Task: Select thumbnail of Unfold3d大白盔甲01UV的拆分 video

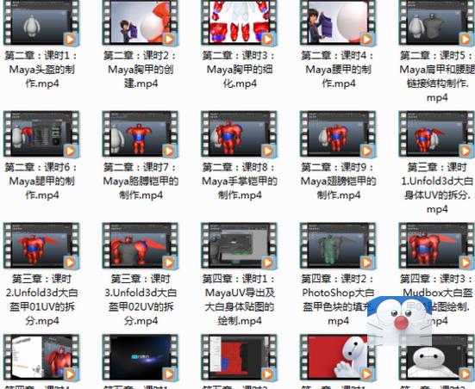Action: click(x=41, y=245)
